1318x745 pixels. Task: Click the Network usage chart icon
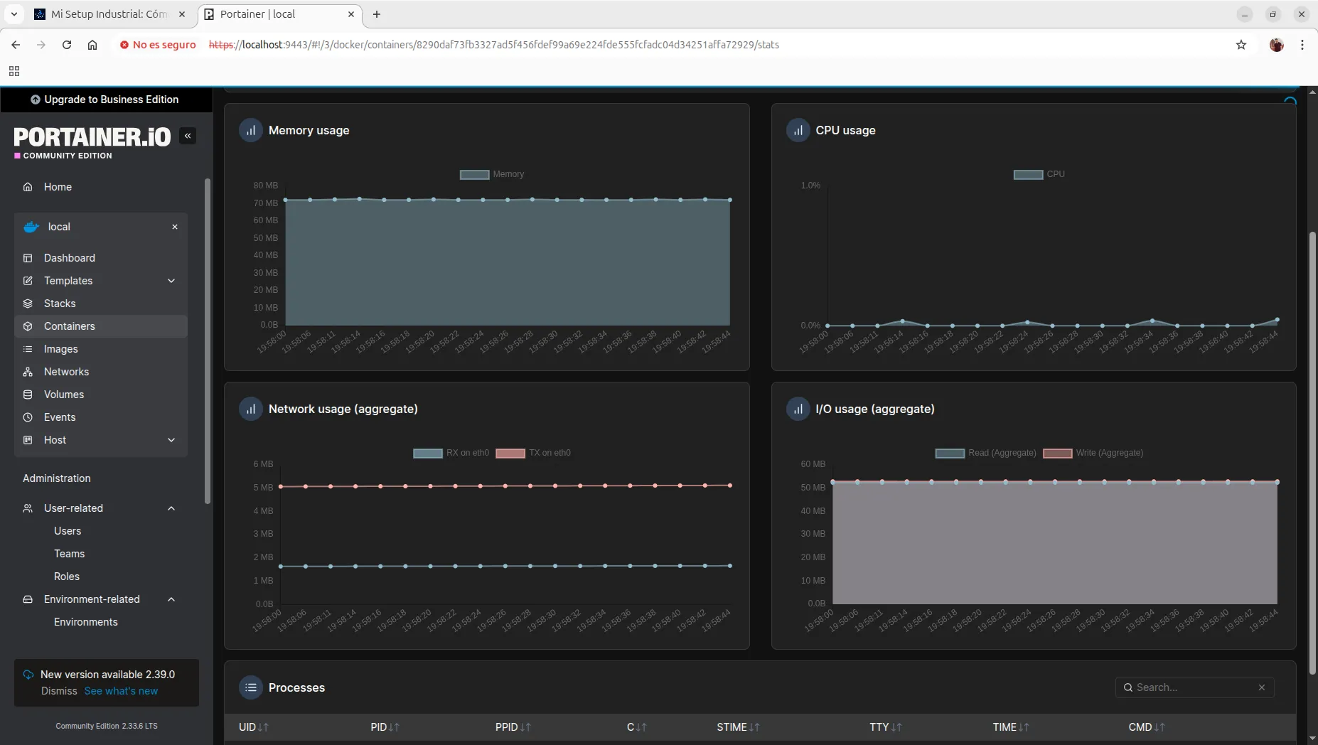pos(251,409)
